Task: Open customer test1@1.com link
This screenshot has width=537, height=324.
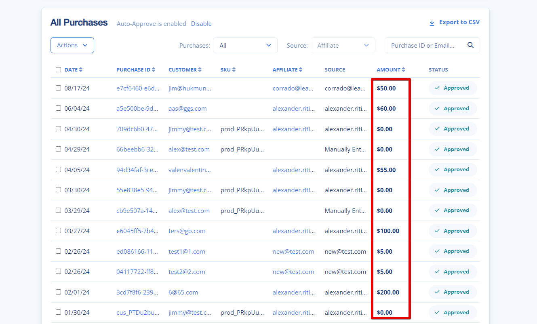Action: (x=187, y=251)
